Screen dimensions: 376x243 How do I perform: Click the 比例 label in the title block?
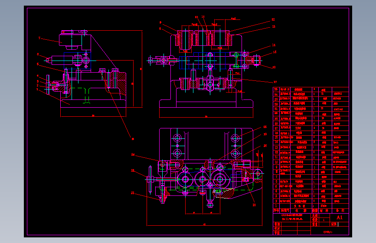(314, 215)
